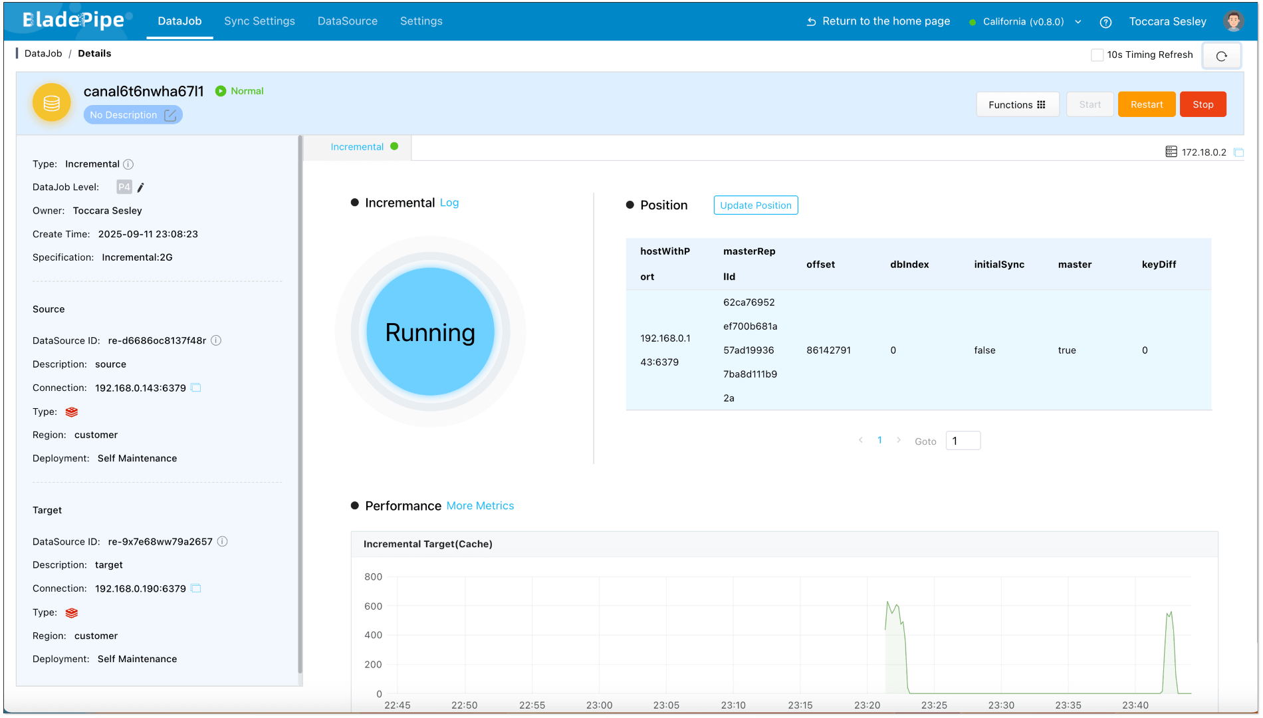This screenshot has width=1263, height=718.
Task: Go to next page of positions
Action: (899, 440)
